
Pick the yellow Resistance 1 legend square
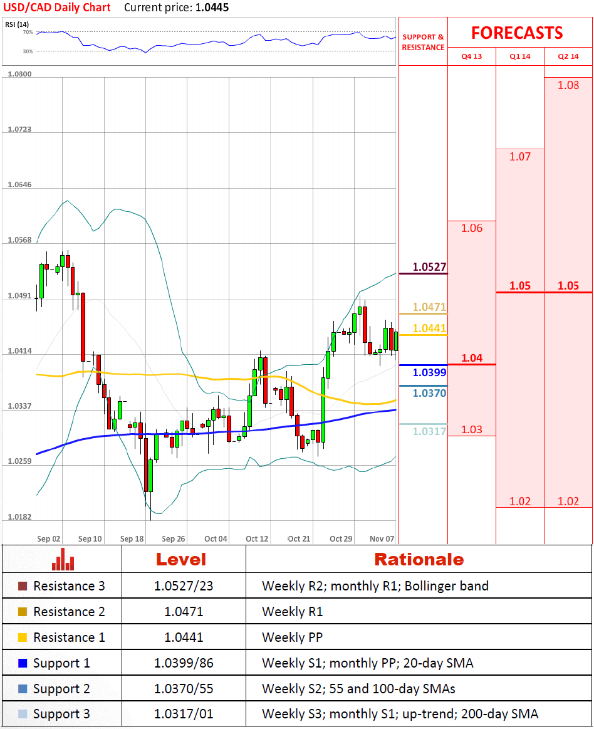[23, 638]
